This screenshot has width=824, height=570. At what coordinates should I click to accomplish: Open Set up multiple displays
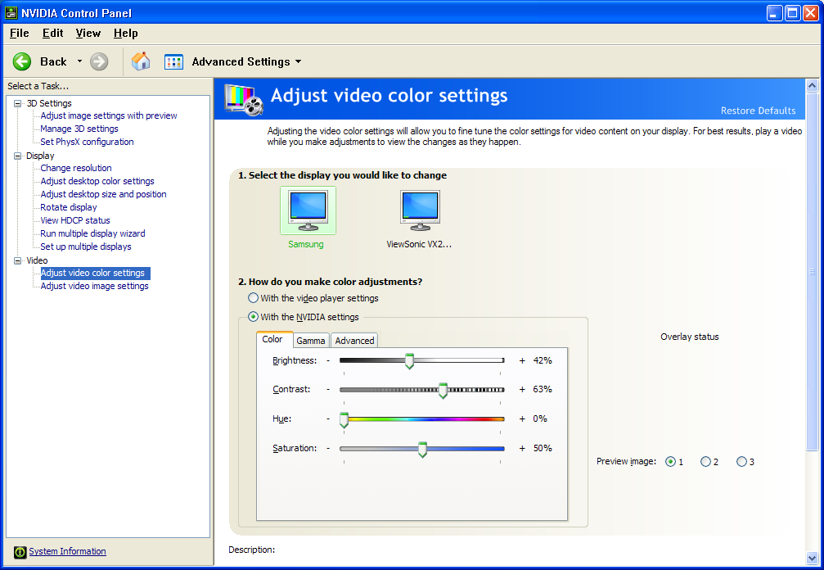pos(86,247)
